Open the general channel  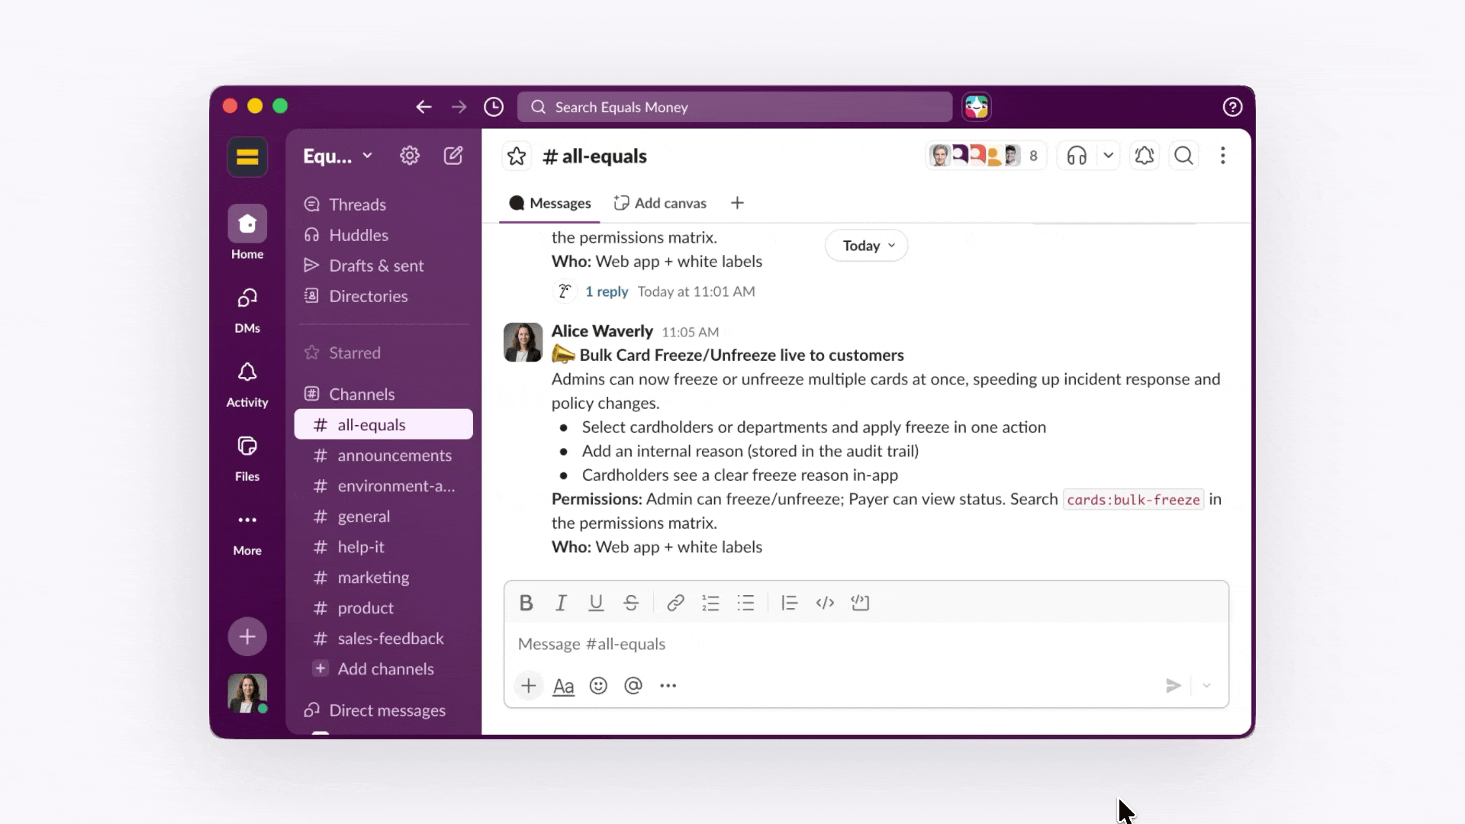point(383,517)
